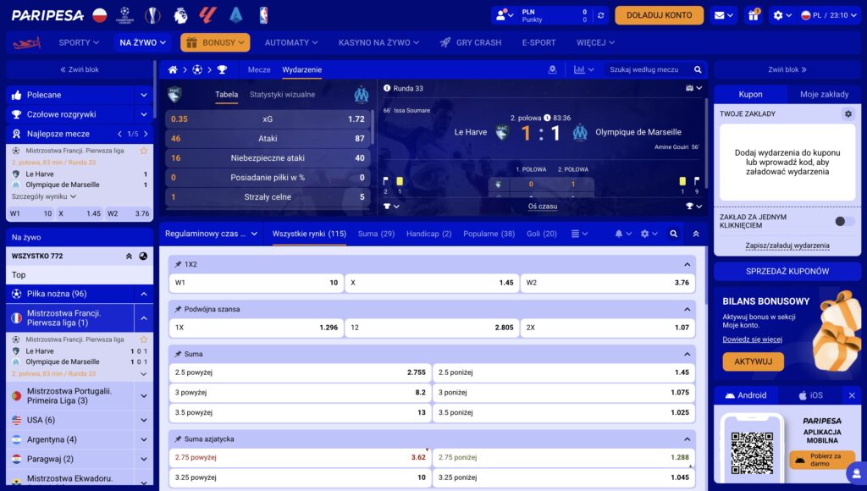
Task: Pin the 1X2 market
Action: 178,264
